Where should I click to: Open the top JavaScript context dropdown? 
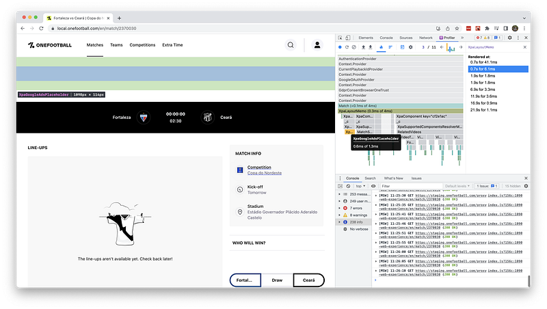pos(361,185)
